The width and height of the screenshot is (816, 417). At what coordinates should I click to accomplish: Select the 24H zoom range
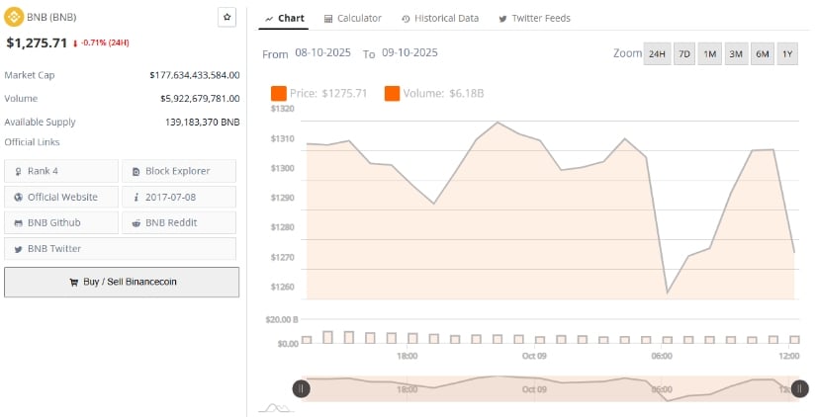pos(657,53)
